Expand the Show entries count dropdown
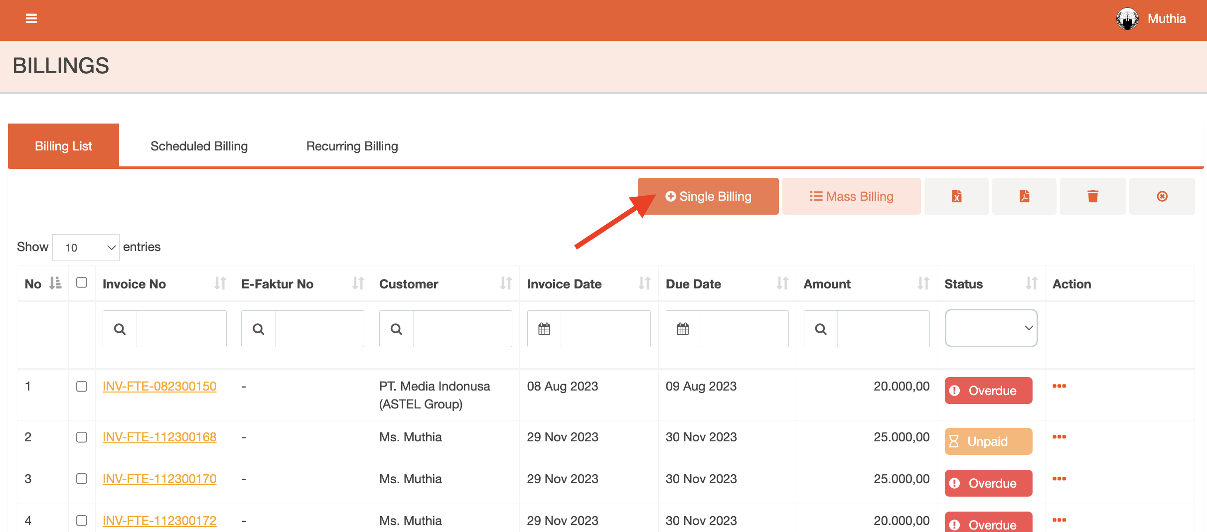 click(x=86, y=248)
